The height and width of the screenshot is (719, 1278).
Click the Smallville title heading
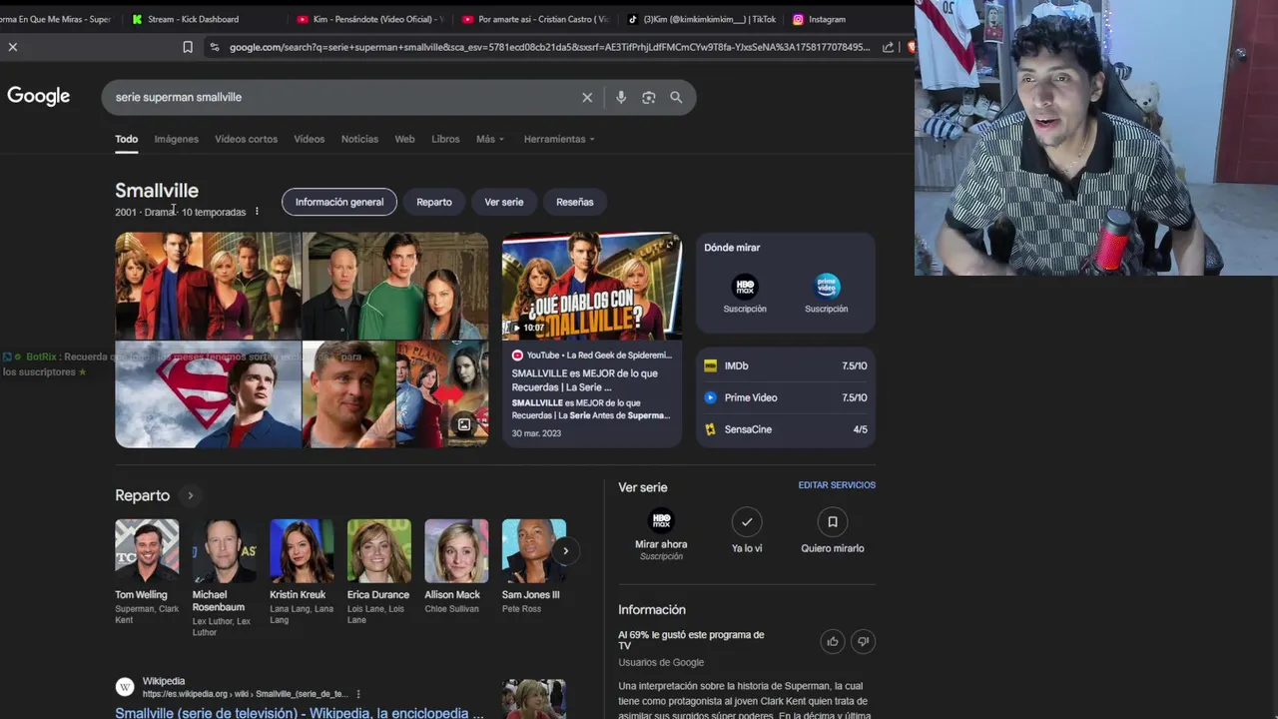tap(157, 190)
